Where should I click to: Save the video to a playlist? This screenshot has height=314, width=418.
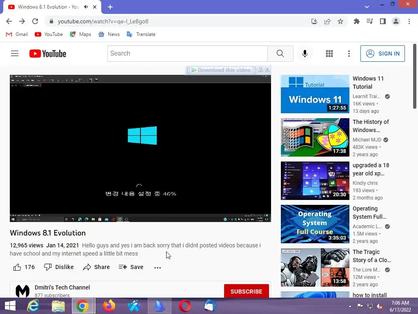131,267
